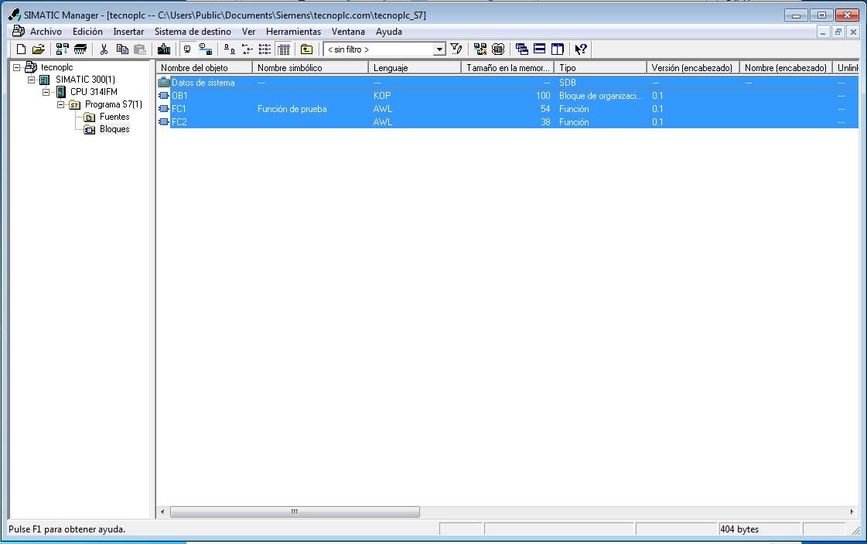Toggle the simulation on/off toolbar button
Image resolution: width=867 pixels, height=544 pixels.
coord(497,49)
